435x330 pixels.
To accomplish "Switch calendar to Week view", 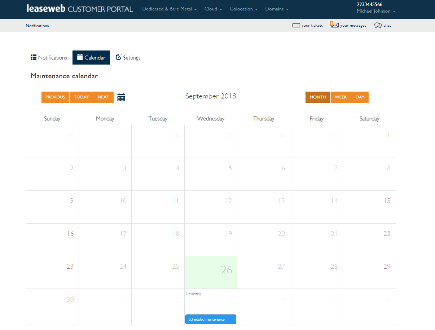I will [340, 97].
